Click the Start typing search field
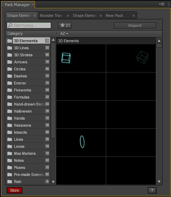This screenshot has height=197, width=171. pos(29,25)
